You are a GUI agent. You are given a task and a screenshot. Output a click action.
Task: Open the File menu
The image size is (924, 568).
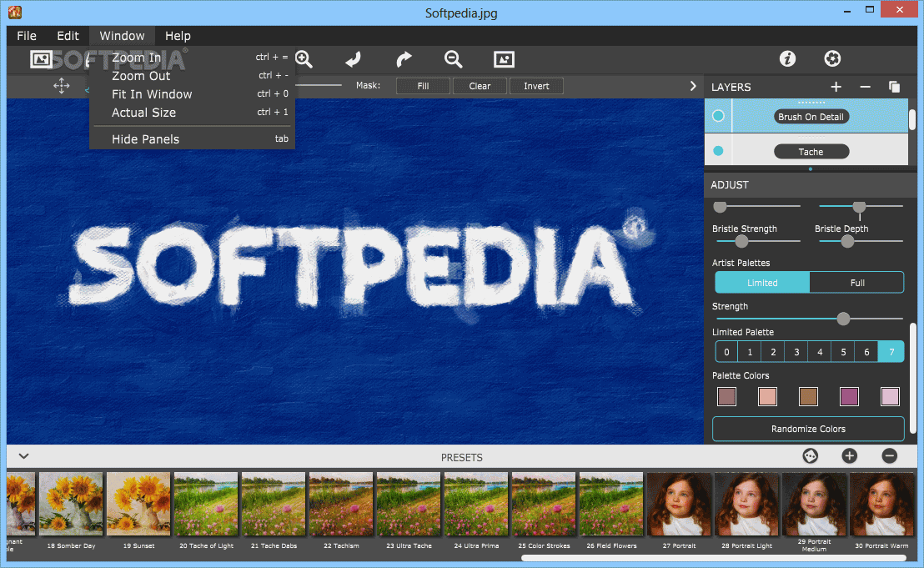pyautogui.click(x=27, y=36)
